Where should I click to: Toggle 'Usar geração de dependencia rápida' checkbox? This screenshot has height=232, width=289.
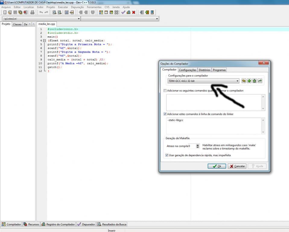tap(167, 155)
